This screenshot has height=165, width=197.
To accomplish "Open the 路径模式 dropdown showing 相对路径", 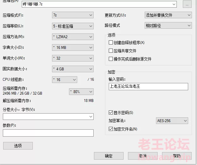I will (x=168, y=26).
